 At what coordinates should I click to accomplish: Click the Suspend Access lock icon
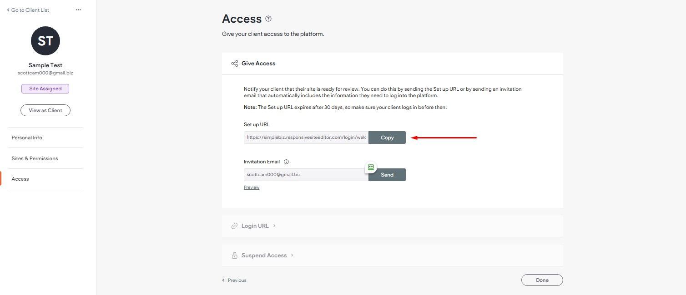click(235, 256)
